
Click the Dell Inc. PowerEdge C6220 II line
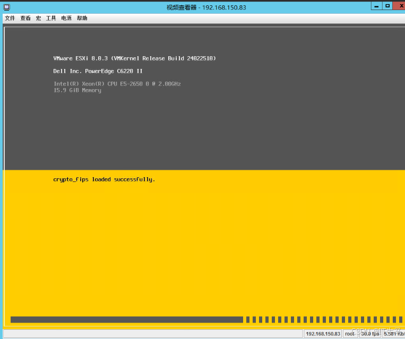[x=98, y=71]
